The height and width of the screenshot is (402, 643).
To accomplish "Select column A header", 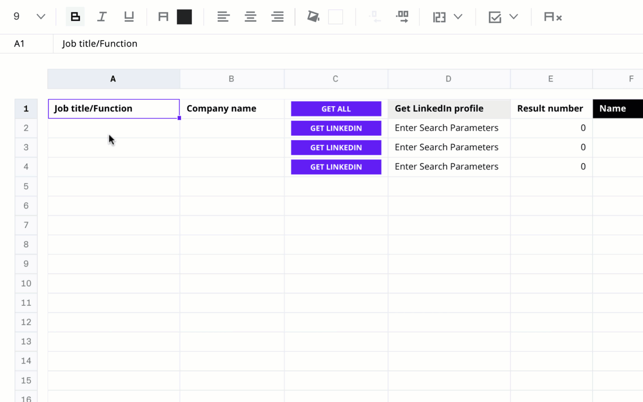I will tap(114, 79).
